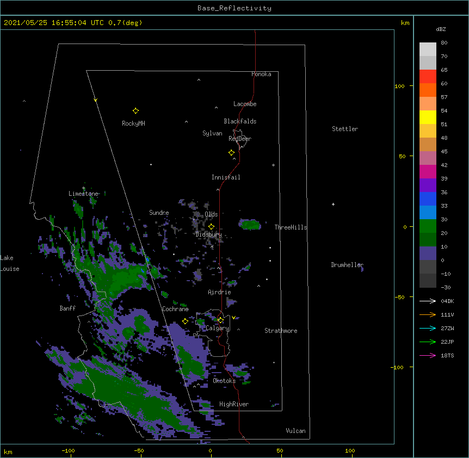Pick the slate blue swatch near 0 dBZ
Image resolution: width=469 pixels, height=458 pixels.
[428, 253]
